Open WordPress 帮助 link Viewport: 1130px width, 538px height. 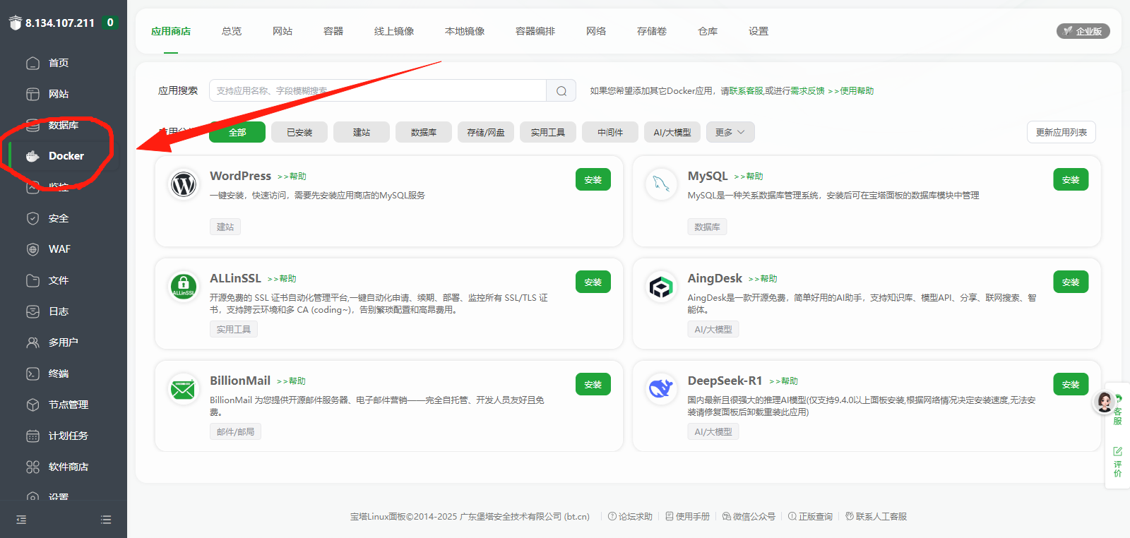(292, 177)
